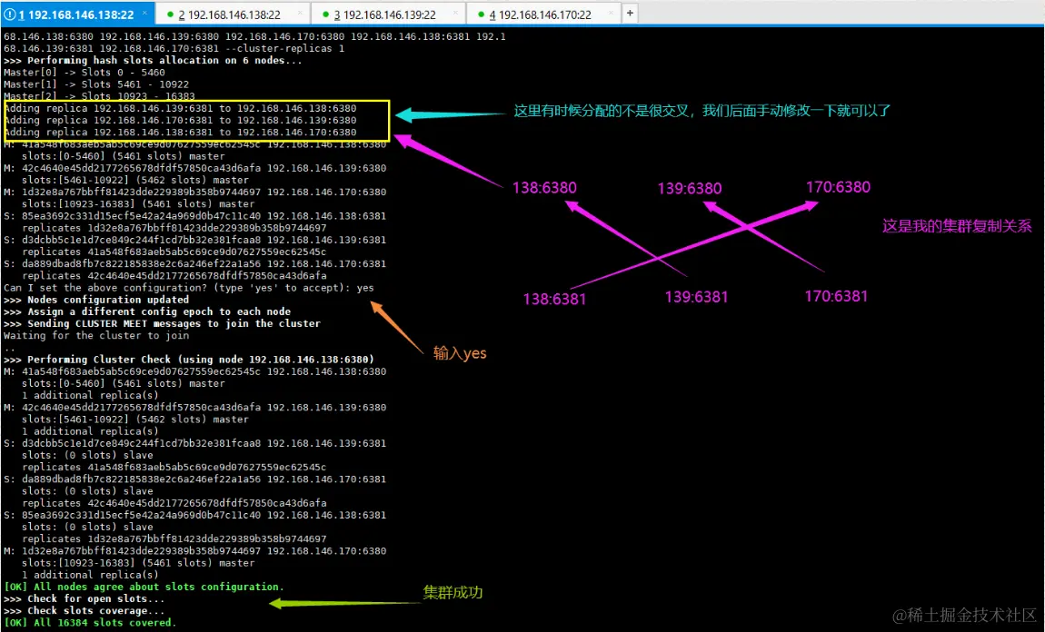Click 'Adding replica 192.168.146.170:6381 to 192.168.146.139:6380'
Screen dimensions: 1045x632
coord(180,121)
